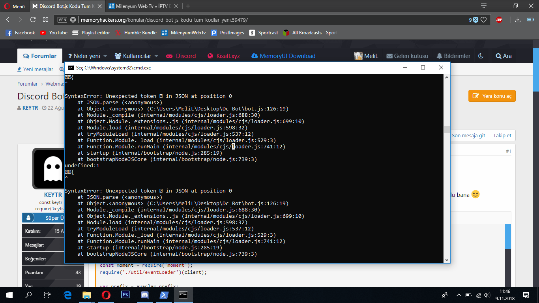539x303 pixels.
Task: Open the Opera Menü button
Action: (14, 6)
